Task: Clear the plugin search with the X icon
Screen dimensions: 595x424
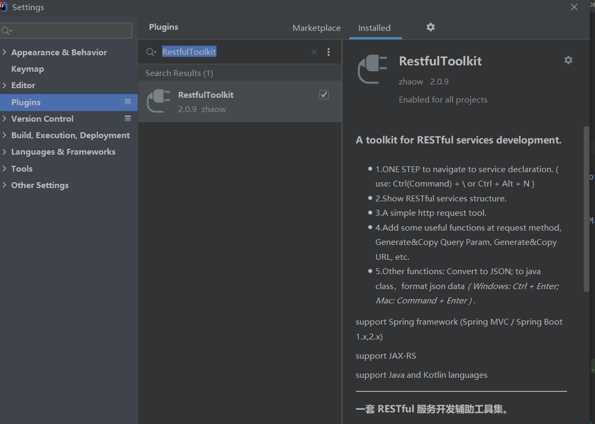Action: click(x=314, y=52)
